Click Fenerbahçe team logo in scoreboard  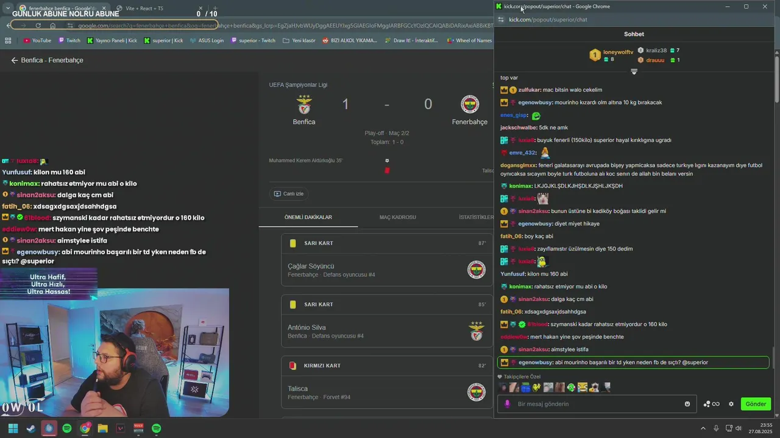(x=470, y=104)
